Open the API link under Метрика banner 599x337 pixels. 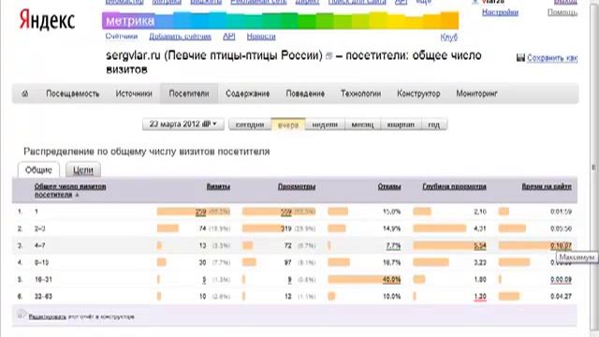point(228,37)
